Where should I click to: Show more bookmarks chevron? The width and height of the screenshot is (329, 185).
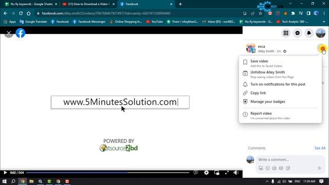[x=324, y=22]
